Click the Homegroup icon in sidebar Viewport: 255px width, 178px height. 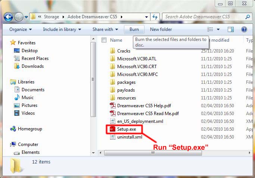tap(13, 129)
